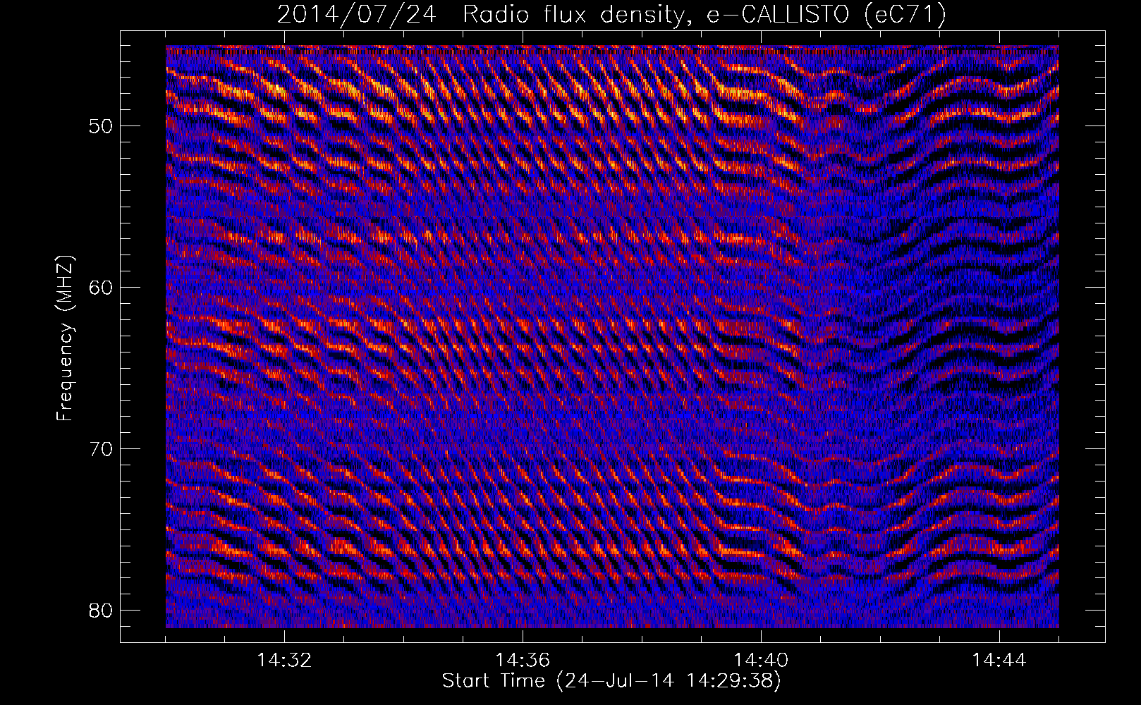Click the 60 frequency tick label
The height and width of the screenshot is (705, 1141).
[102, 288]
